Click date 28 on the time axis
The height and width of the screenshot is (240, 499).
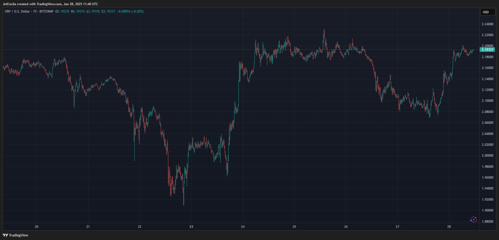(x=449, y=227)
